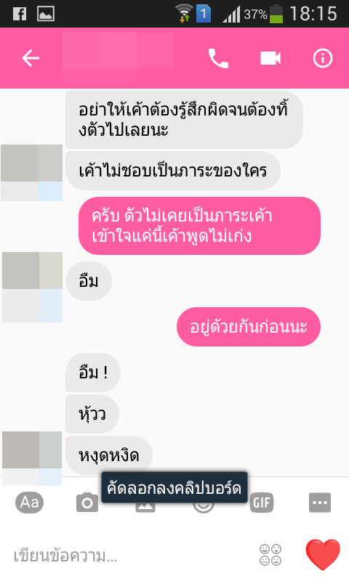Open the emoji picker beside the text field

(270, 555)
